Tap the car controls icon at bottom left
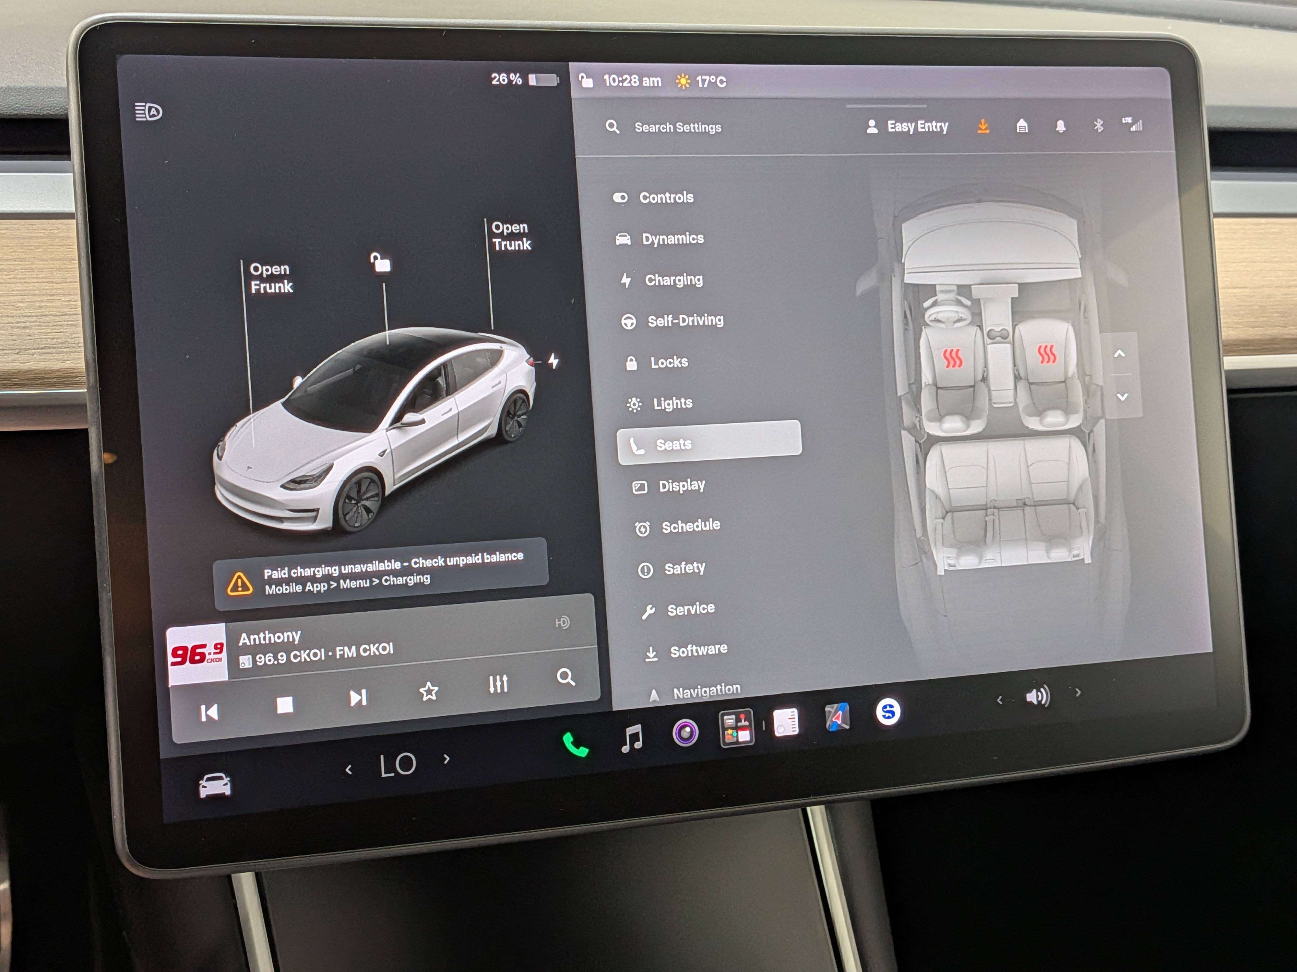The height and width of the screenshot is (972, 1297). (215, 785)
